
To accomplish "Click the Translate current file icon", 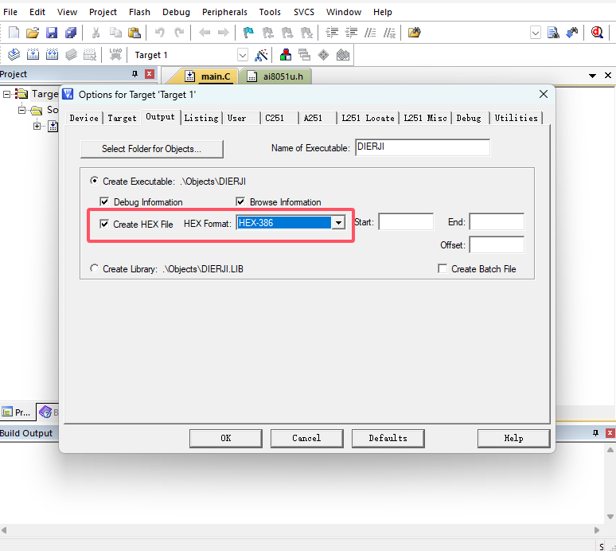I will click(14, 55).
